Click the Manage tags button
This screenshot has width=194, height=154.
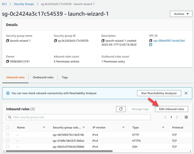coord(140,109)
